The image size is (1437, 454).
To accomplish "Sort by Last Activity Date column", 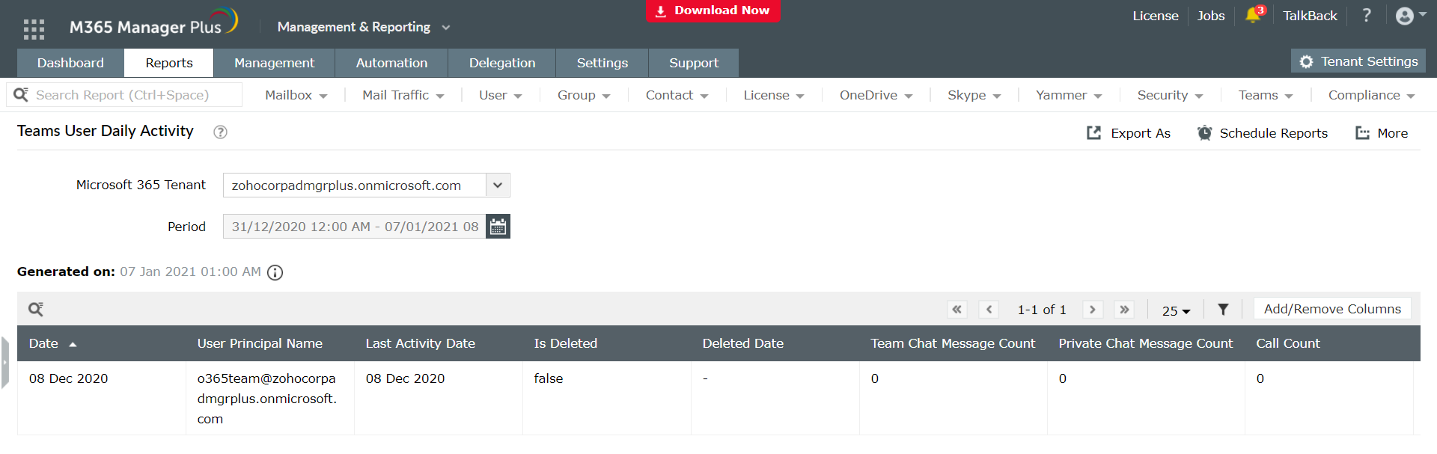I will pos(420,343).
